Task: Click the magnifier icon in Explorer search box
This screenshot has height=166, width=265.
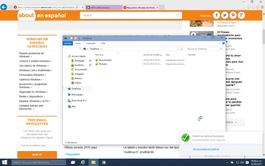Action: [x=221, y=49]
